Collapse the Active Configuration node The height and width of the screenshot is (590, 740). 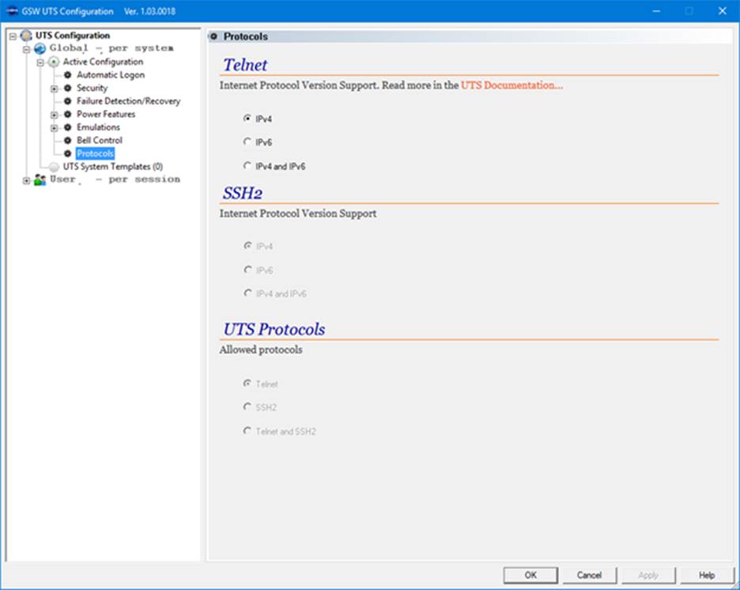40,62
